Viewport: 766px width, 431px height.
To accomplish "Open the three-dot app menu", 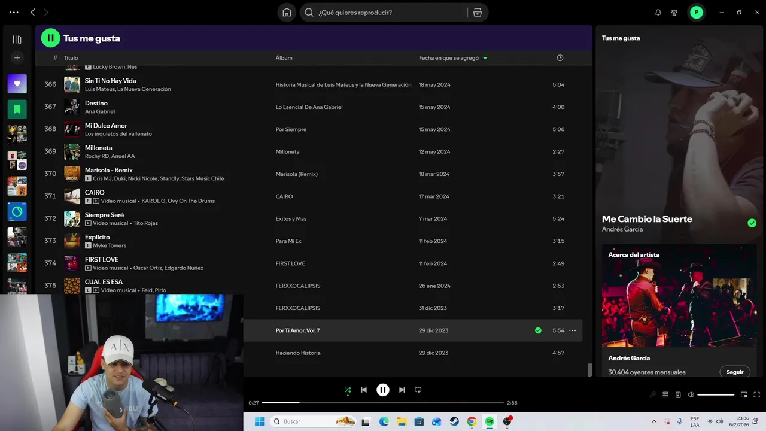I will pyautogui.click(x=14, y=12).
